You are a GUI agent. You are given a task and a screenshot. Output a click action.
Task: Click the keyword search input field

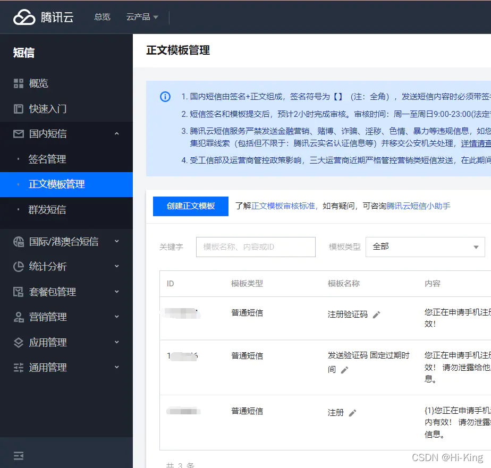click(x=255, y=246)
